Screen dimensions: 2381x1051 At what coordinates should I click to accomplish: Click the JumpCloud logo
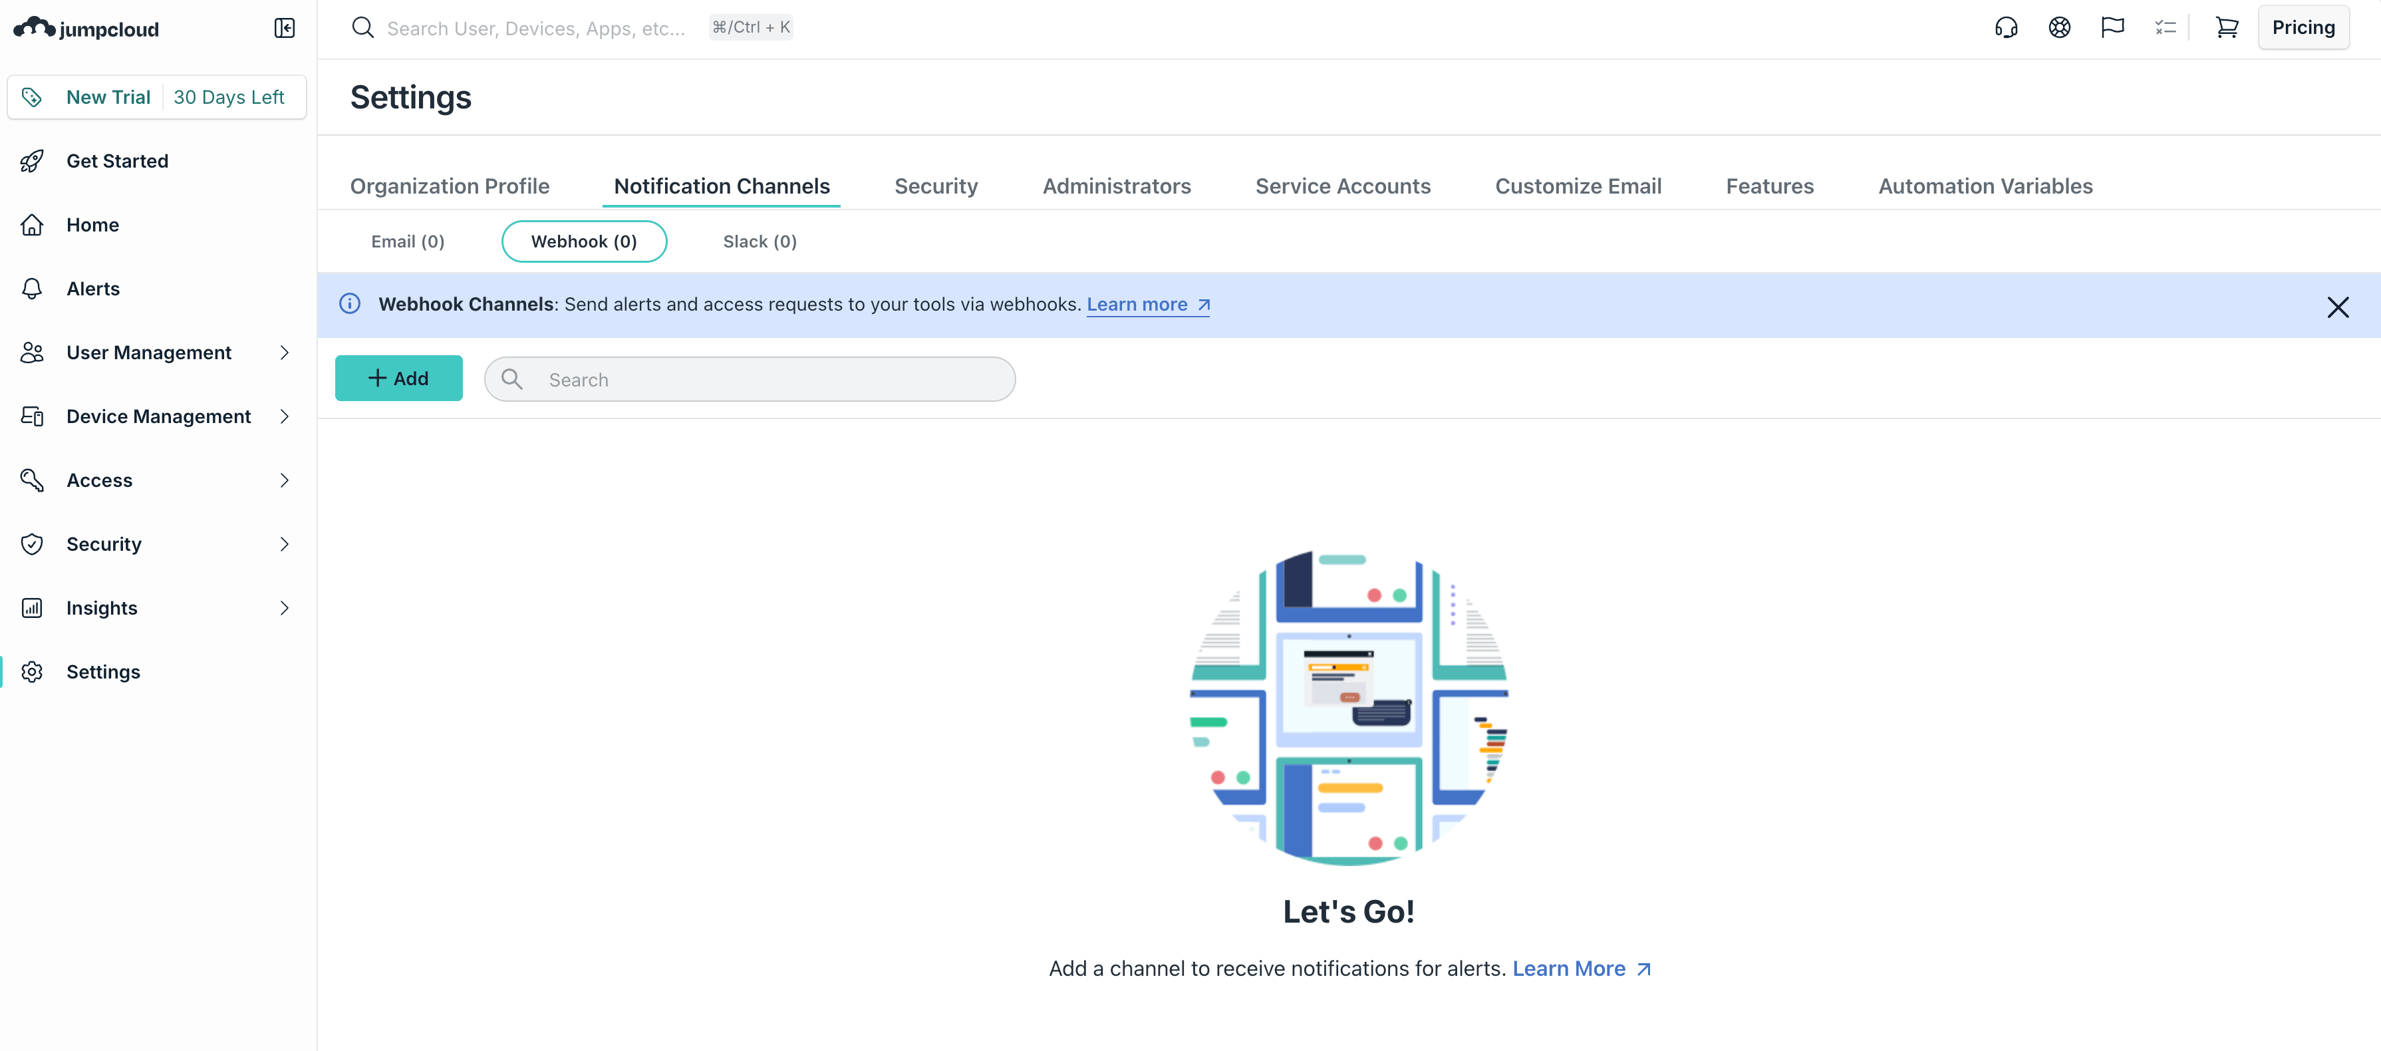86,29
